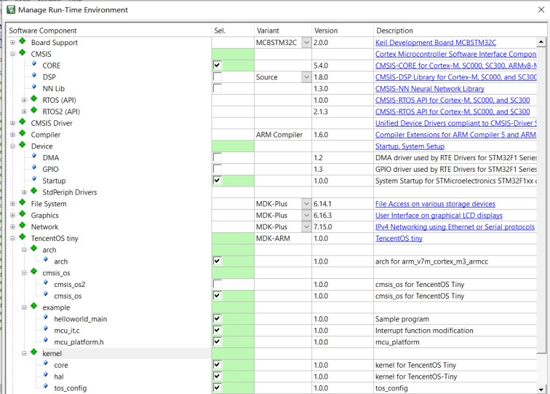Uncheck the kernel hal checkbox
This screenshot has height=394, width=550.
[217, 377]
